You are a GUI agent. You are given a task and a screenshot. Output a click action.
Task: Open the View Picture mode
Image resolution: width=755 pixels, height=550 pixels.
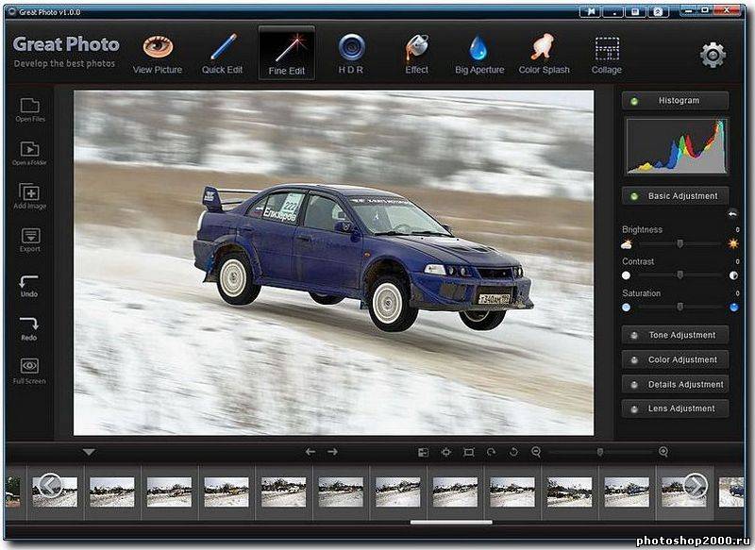(x=158, y=53)
